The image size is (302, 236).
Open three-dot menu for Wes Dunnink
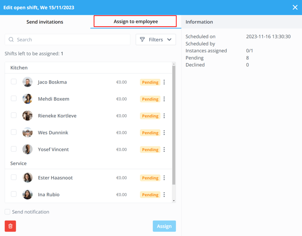(x=164, y=133)
